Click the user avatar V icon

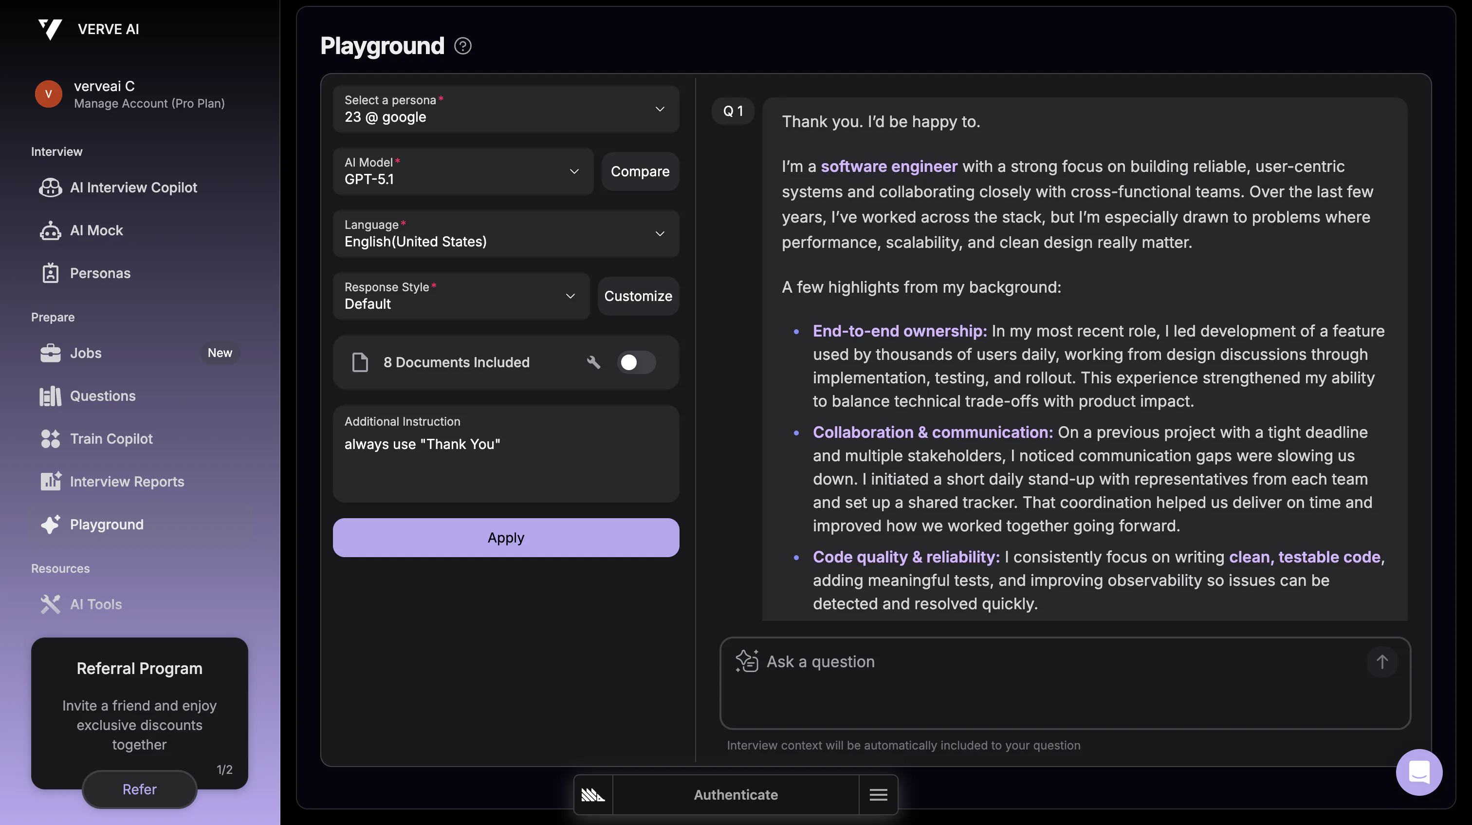[x=49, y=94]
